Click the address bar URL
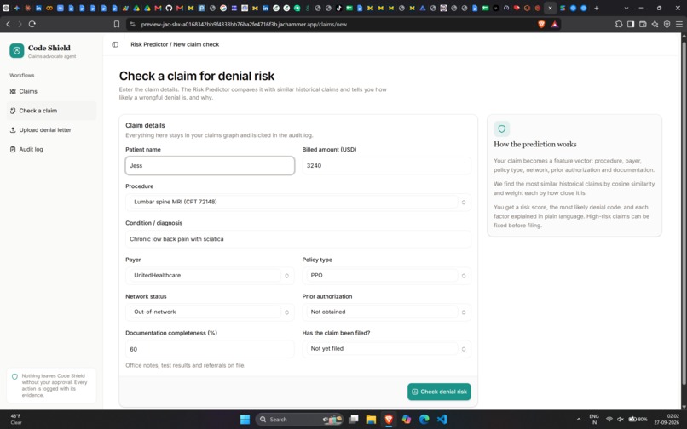 click(244, 24)
